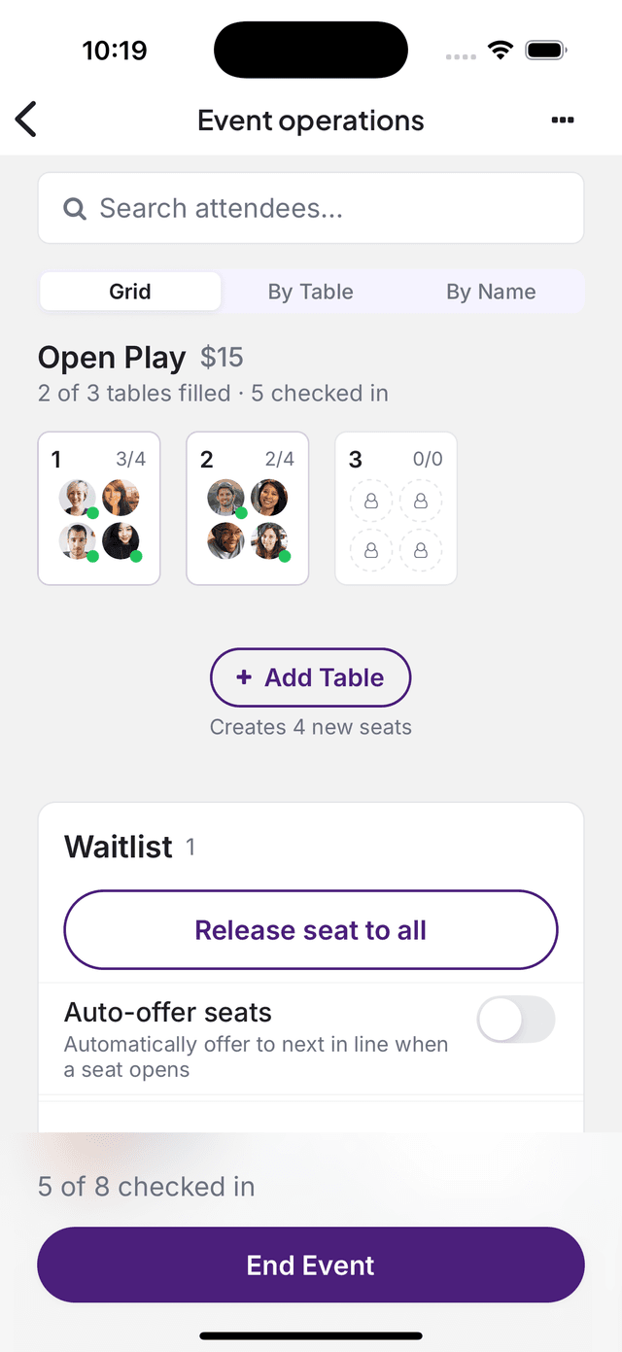Click the search magnifier icon
The height and width of the screenshot is (1352, 622).
[75, 208]
